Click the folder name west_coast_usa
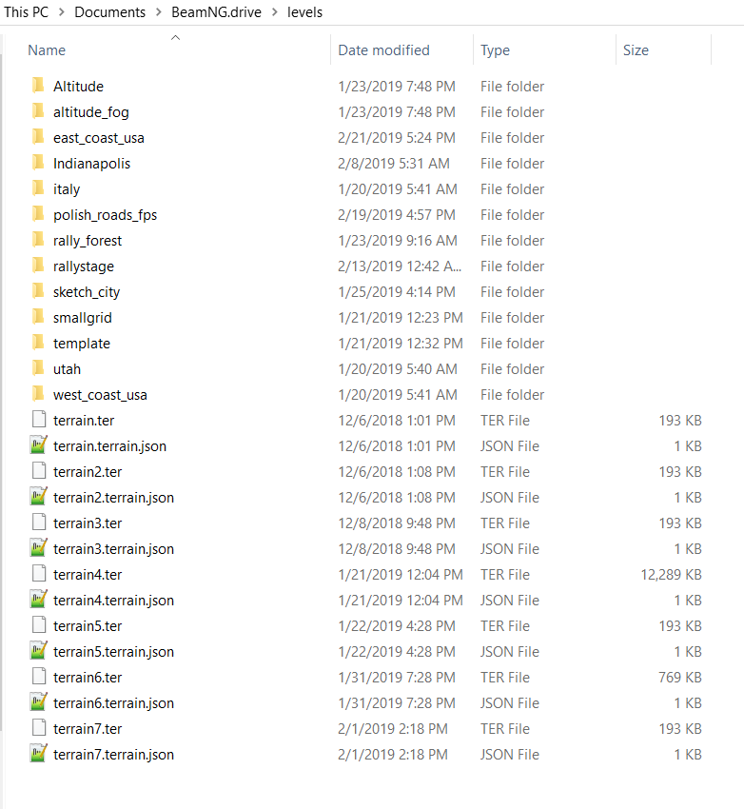 [x=100, y=395]
